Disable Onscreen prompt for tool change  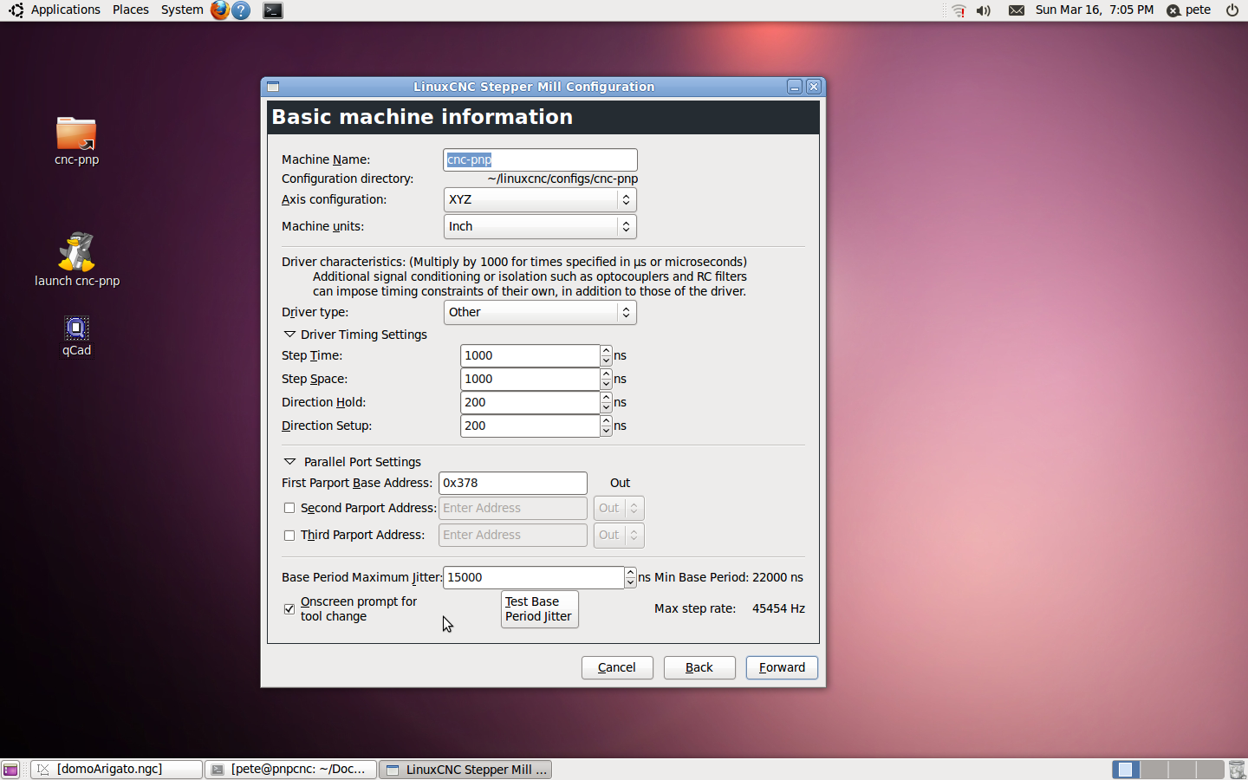pyautogui.click(x=289, y=609)
